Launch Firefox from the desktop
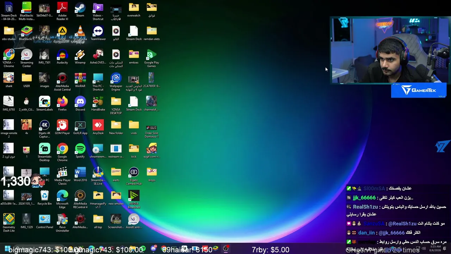Image resolution: width=451 pixels, height=254 pixels. click(x=62, y=104)
